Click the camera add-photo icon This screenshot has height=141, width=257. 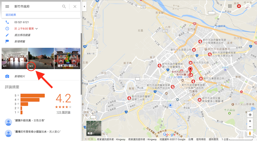coord(7,76)
